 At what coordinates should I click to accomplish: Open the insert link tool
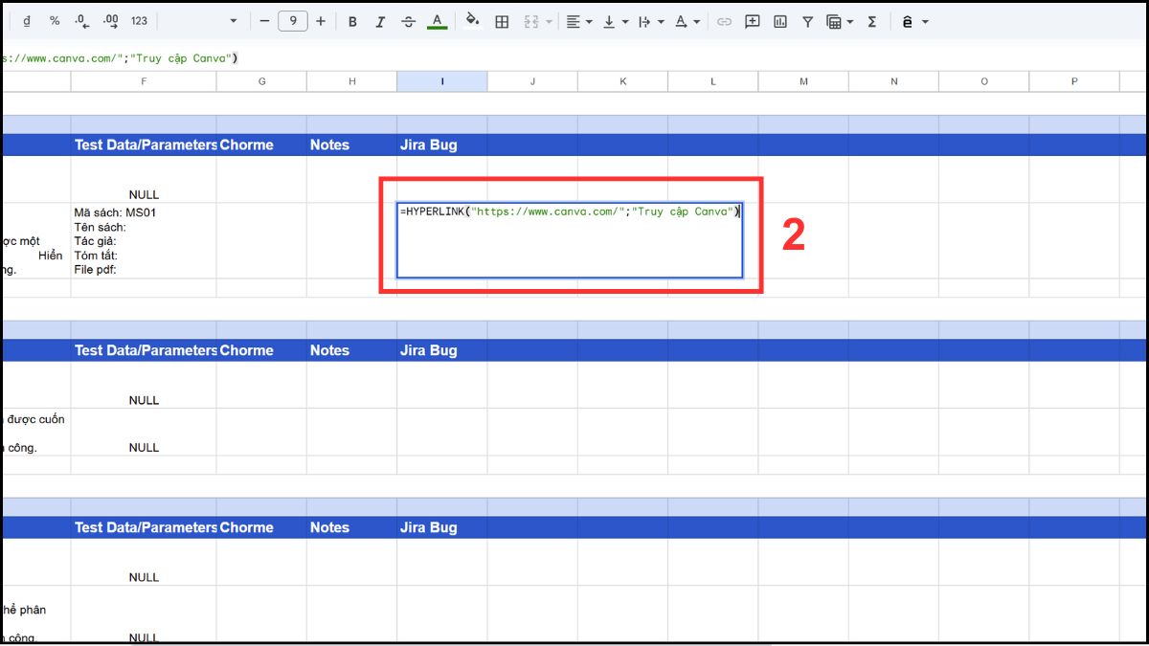[724, 20]
